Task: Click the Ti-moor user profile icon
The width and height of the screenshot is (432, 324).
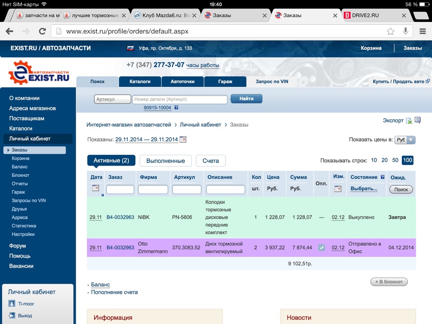Action: point(12,304)
